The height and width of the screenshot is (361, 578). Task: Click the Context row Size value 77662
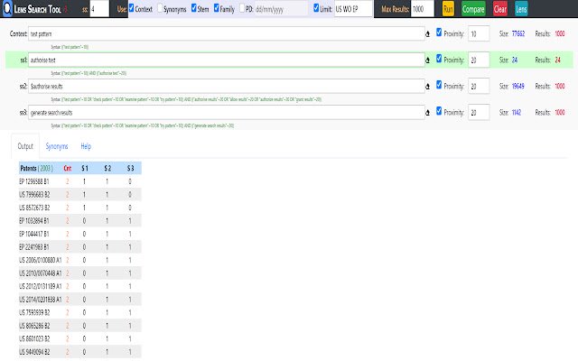click(x=518, y=33)
